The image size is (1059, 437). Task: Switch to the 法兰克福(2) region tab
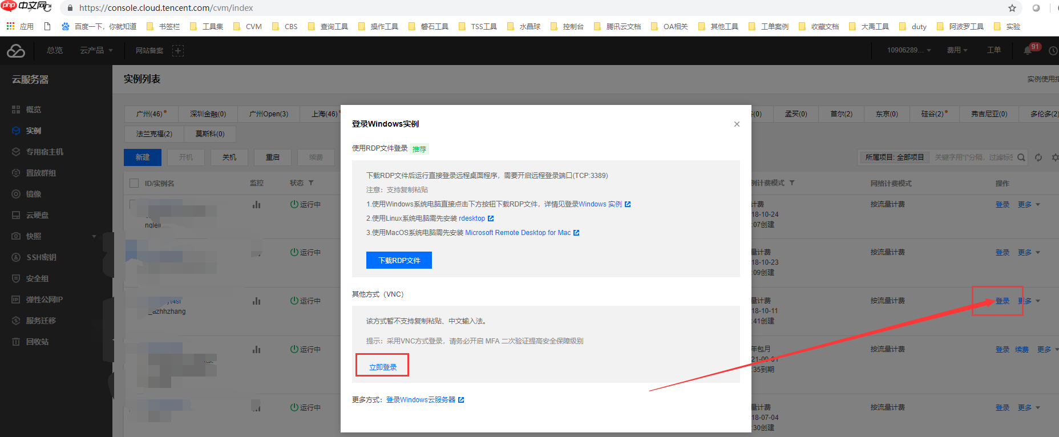tap(154, 134)
